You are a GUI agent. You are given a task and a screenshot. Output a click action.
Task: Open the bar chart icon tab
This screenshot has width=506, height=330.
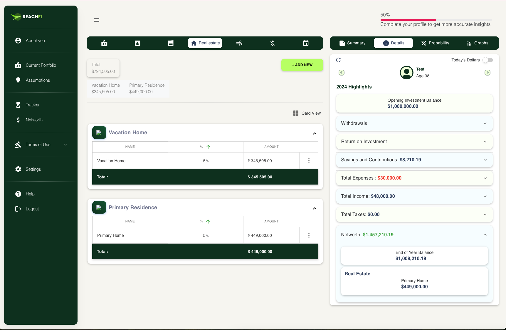click(x=137, y=43)
